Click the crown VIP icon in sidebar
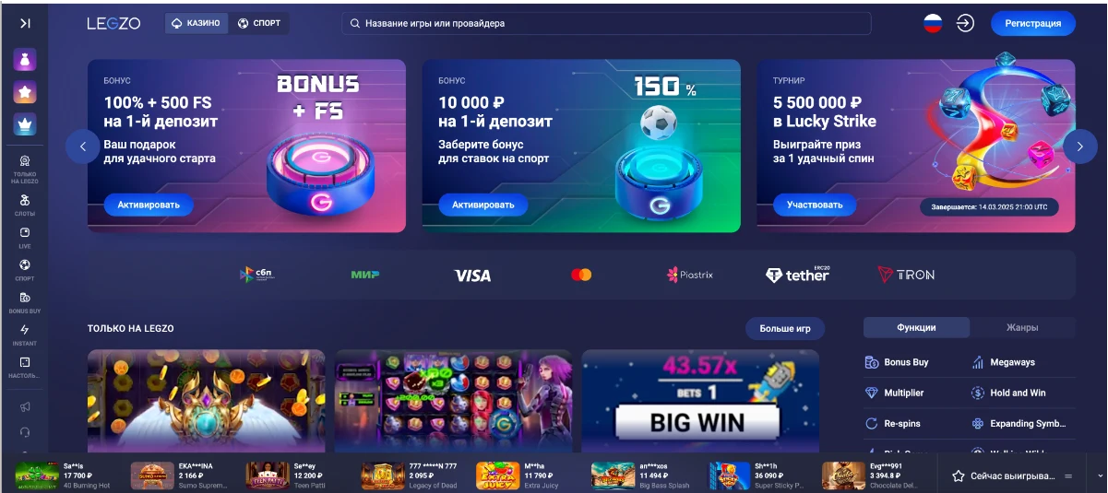This screenshot has width=1108, height=493. tap(25, 124)
